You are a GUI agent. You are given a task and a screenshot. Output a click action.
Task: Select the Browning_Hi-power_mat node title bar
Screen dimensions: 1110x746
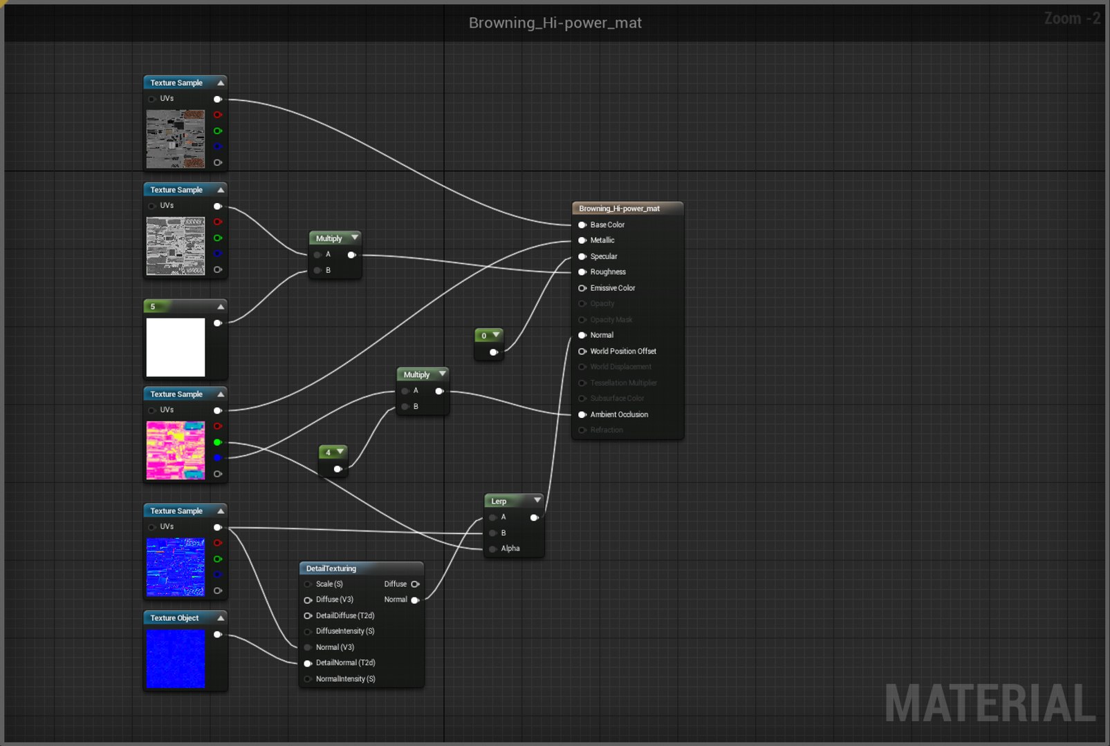tap(628, 209)
